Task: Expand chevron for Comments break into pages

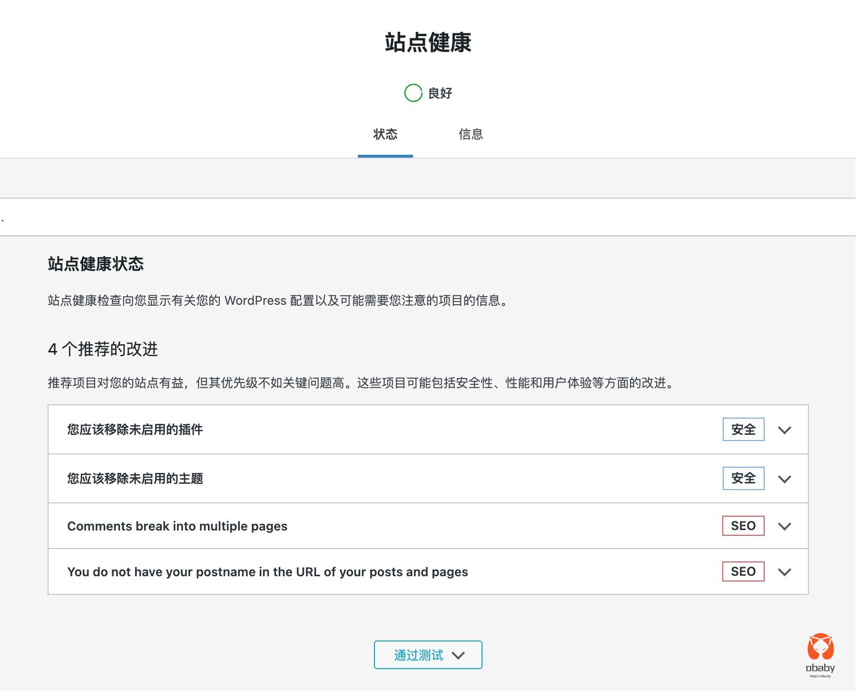Action: (x=784, y=526)
